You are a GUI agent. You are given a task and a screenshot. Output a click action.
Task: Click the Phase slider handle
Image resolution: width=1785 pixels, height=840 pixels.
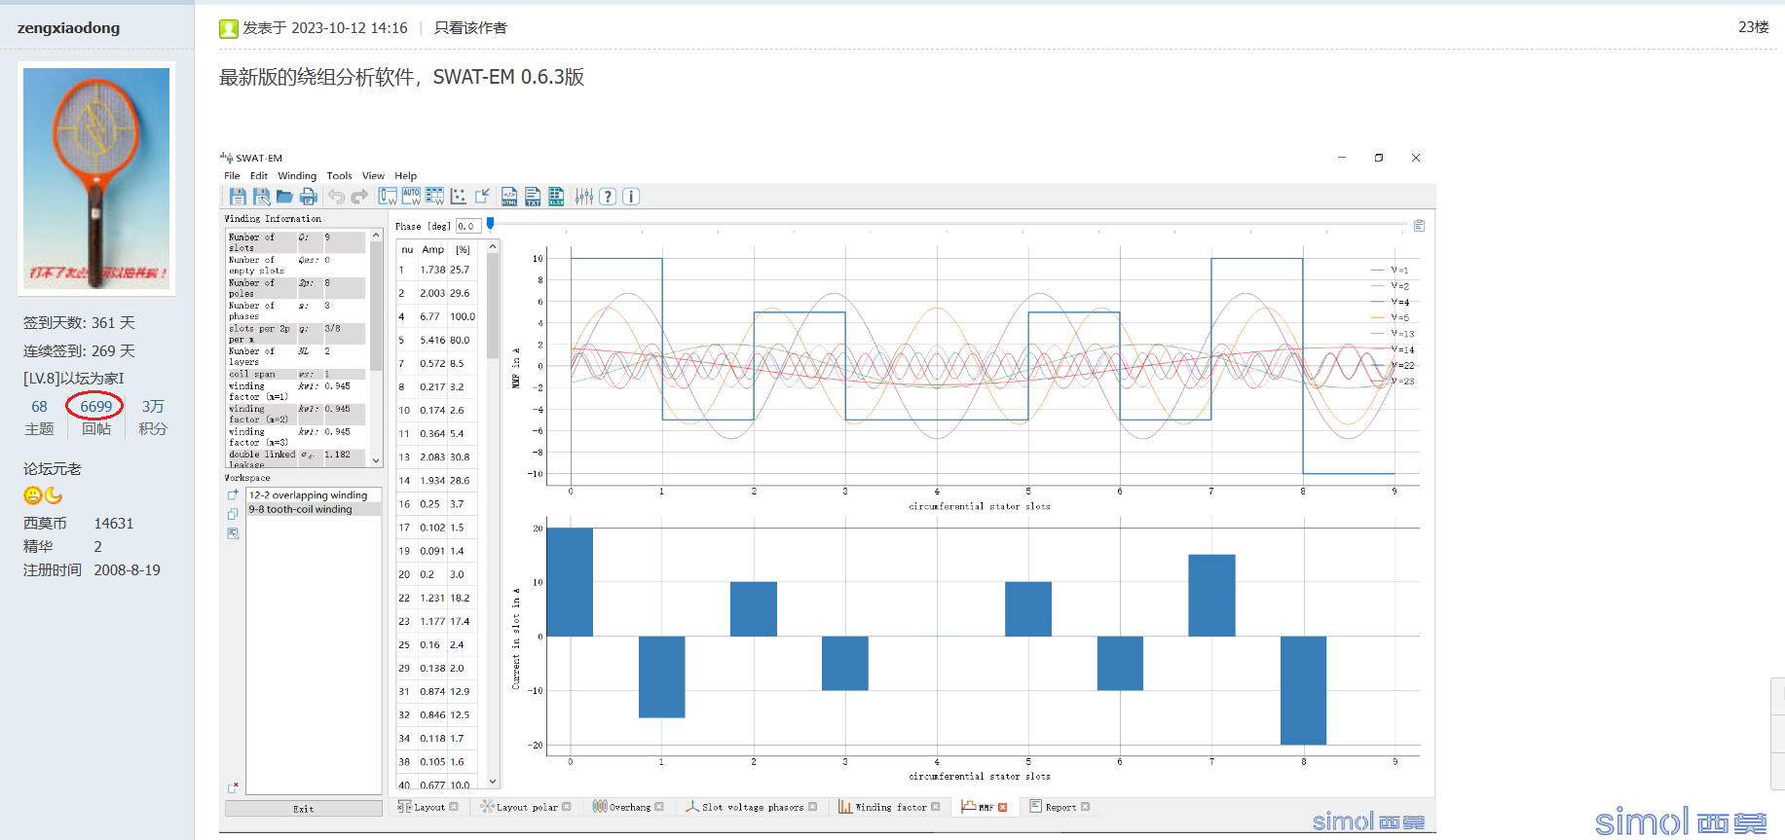(490, 224)
